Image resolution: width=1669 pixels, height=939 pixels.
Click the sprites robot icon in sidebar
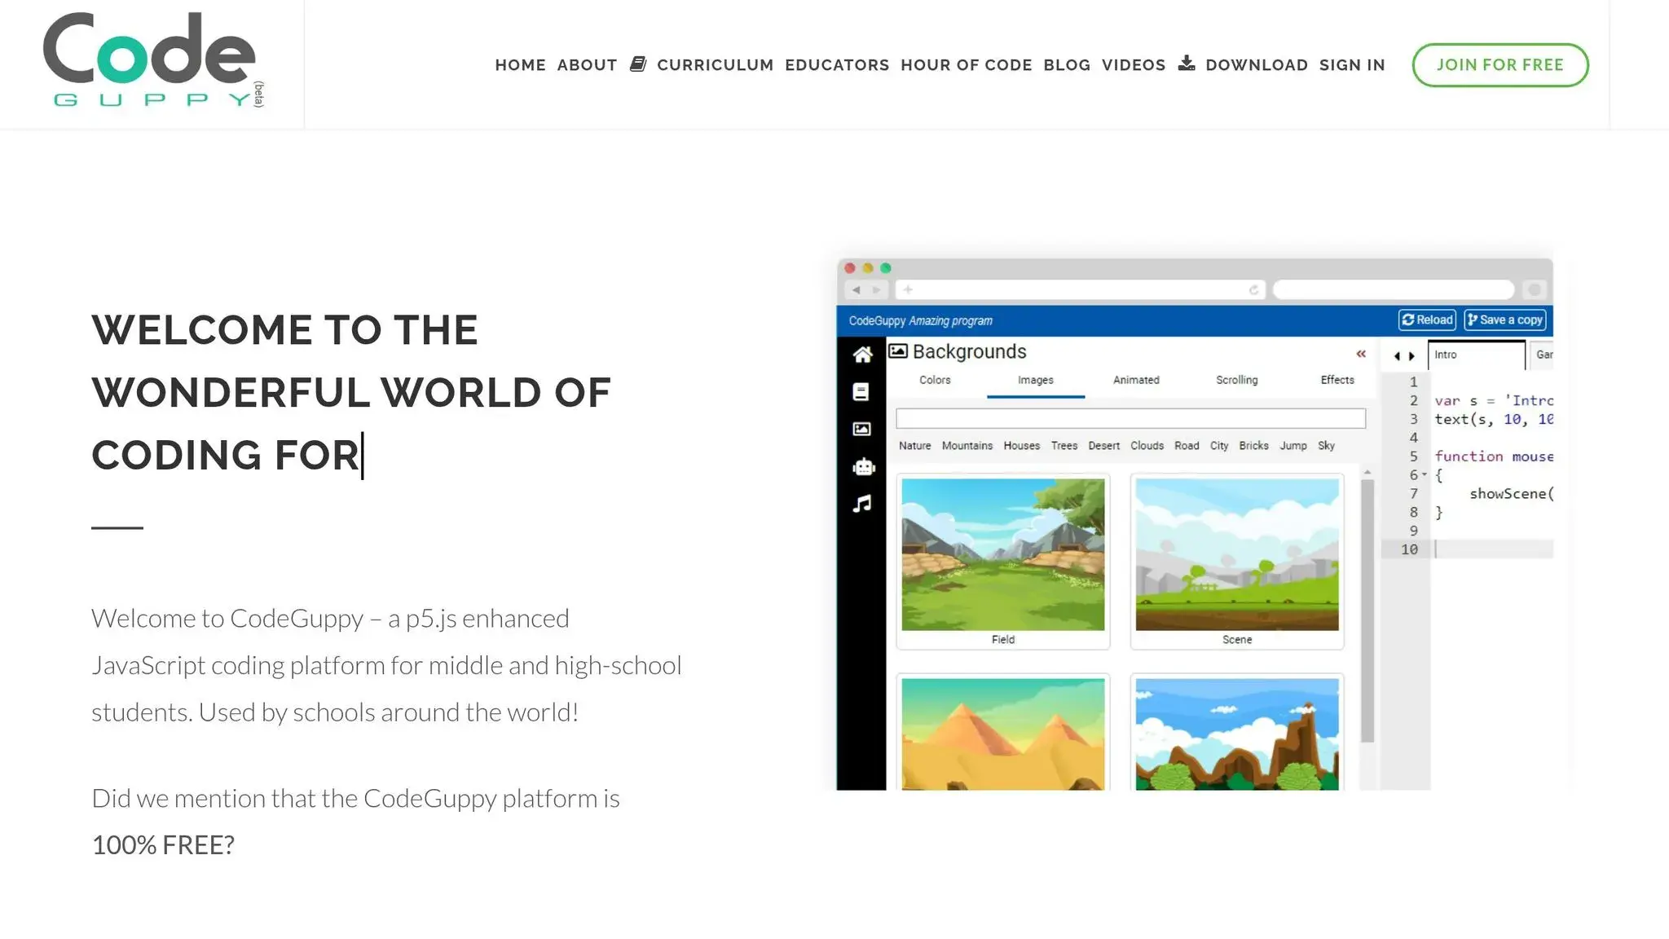tap(863, 466)
